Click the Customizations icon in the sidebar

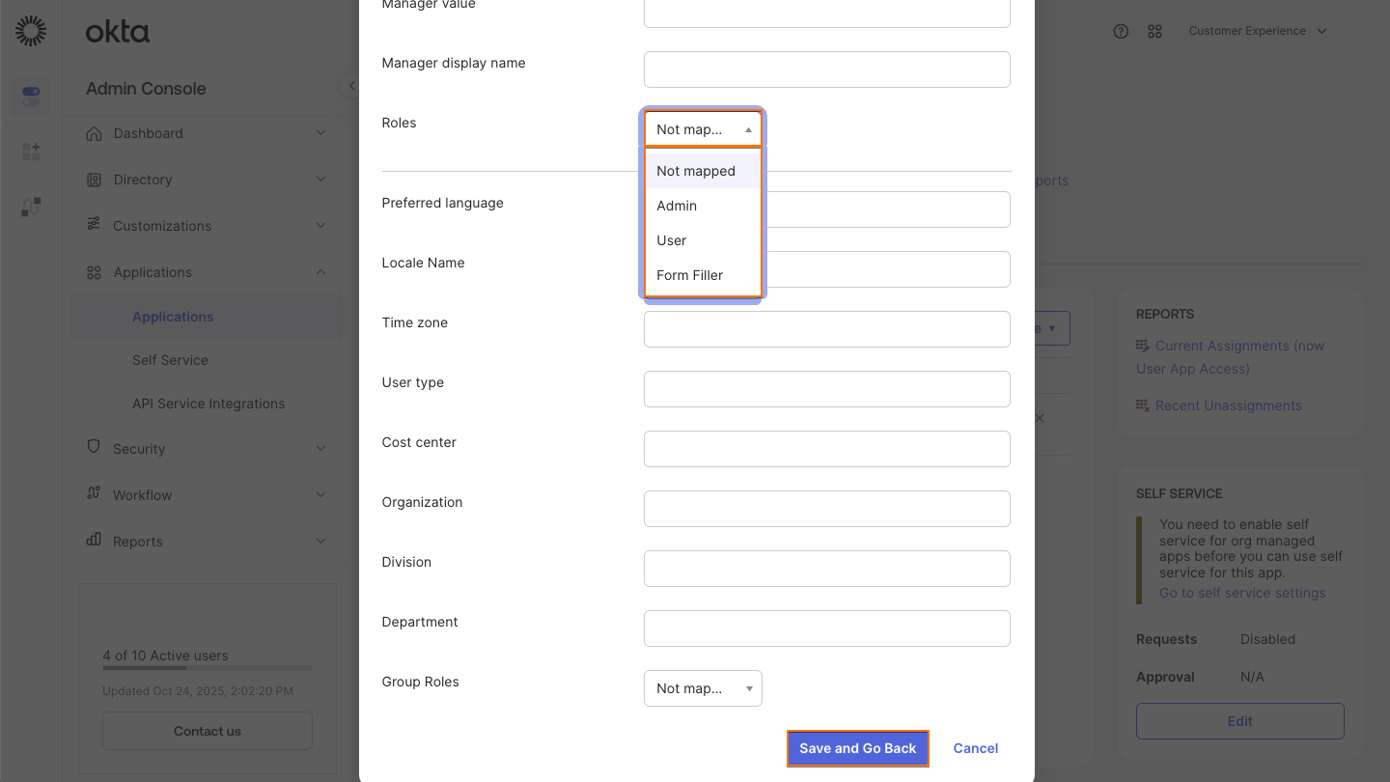click(x=93, y=225)
